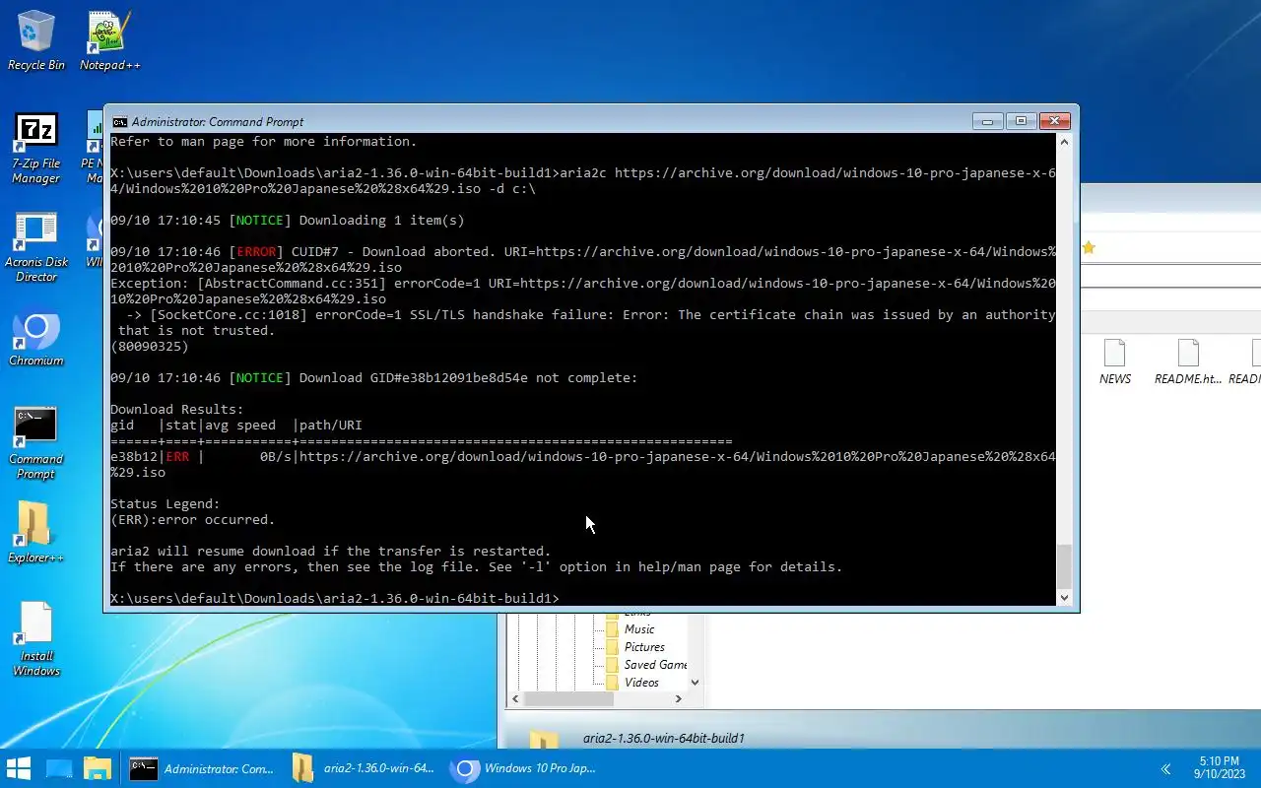Click tree pane horizontal scroll left arrow
This screenshot has width=1261, height=788.
click(x=514, y=698)
